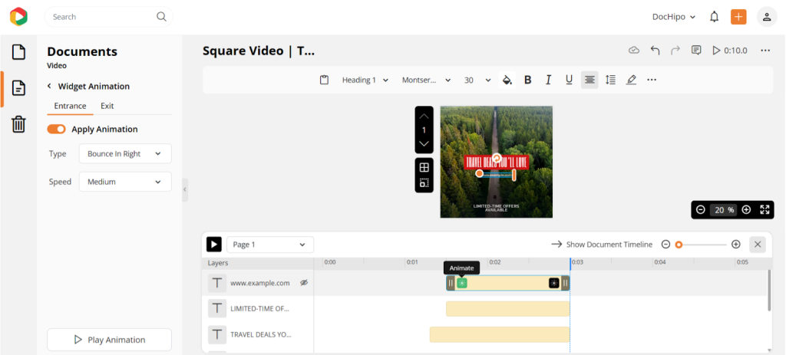The width and height of the screenshot is (786, 355).
Task: Click the forest video canvas thumbnail
Action: click(497, 162)
